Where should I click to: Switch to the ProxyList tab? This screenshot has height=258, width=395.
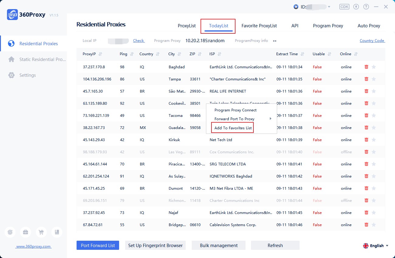[187, 26]
